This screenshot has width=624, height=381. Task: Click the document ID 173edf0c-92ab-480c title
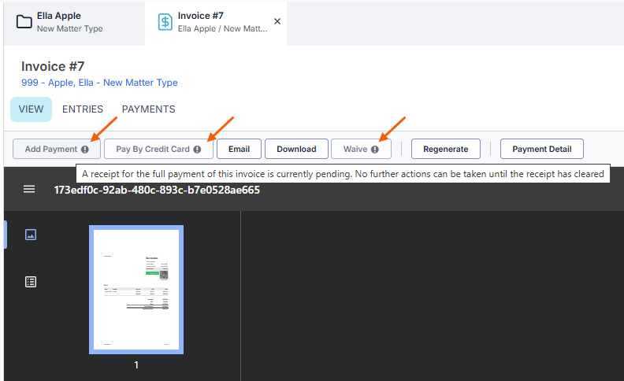(x=157, y=190)
